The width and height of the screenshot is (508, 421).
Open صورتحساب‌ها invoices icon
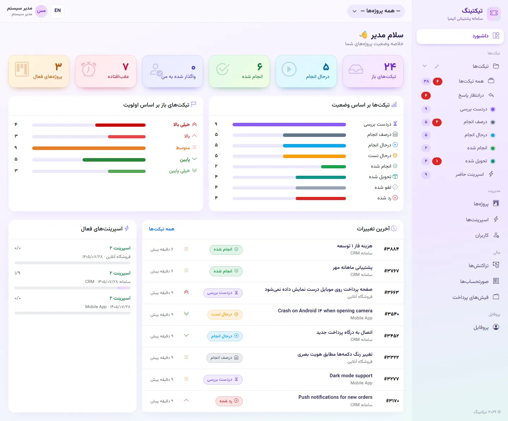point(496,281)
